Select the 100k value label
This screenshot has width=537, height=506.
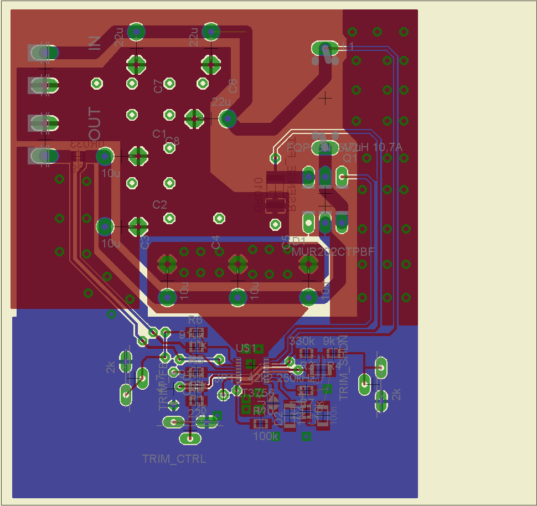[x=265, y=436]
